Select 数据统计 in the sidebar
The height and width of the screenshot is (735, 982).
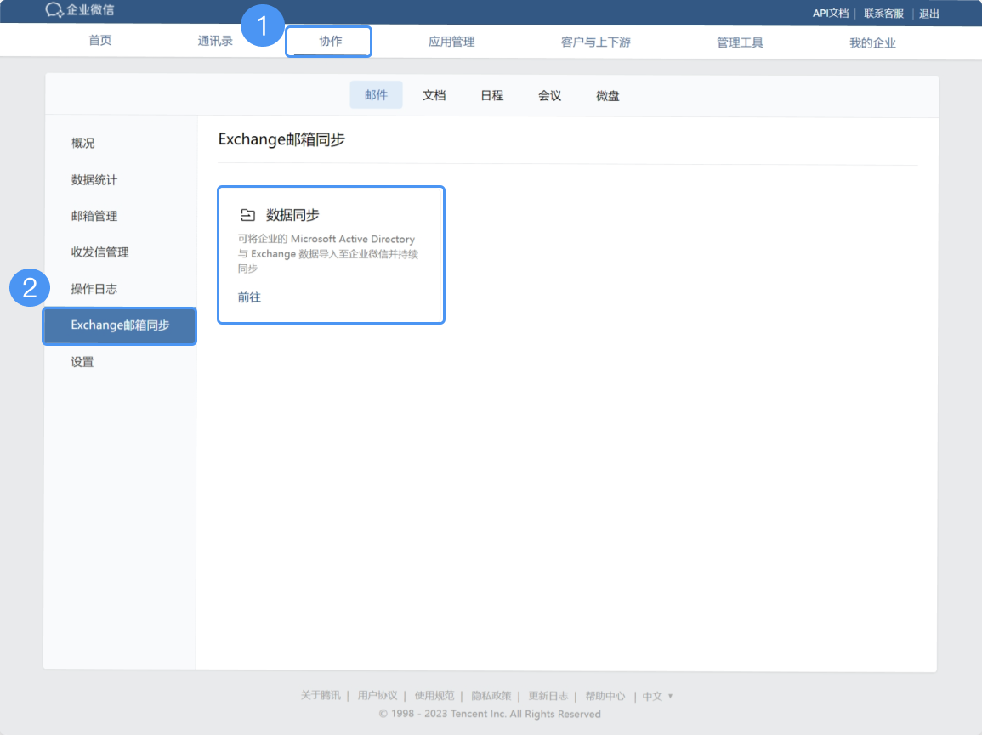coord(94,180)
